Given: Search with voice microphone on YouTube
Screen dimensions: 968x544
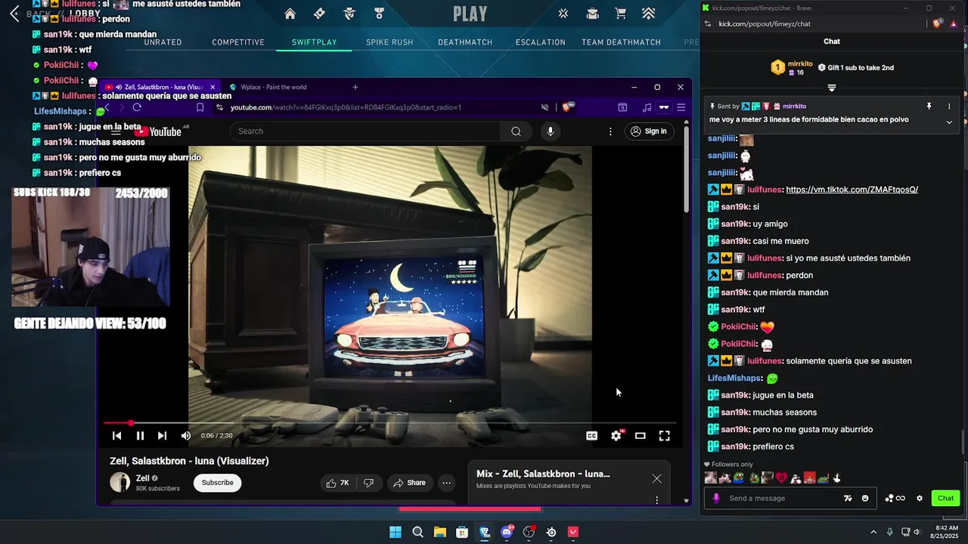Looking at the screenshot, I should pos(550,131).
